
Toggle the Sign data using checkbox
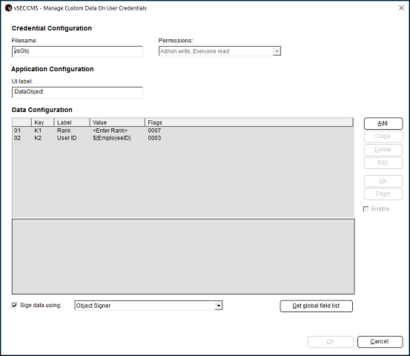tap(15, 306)
